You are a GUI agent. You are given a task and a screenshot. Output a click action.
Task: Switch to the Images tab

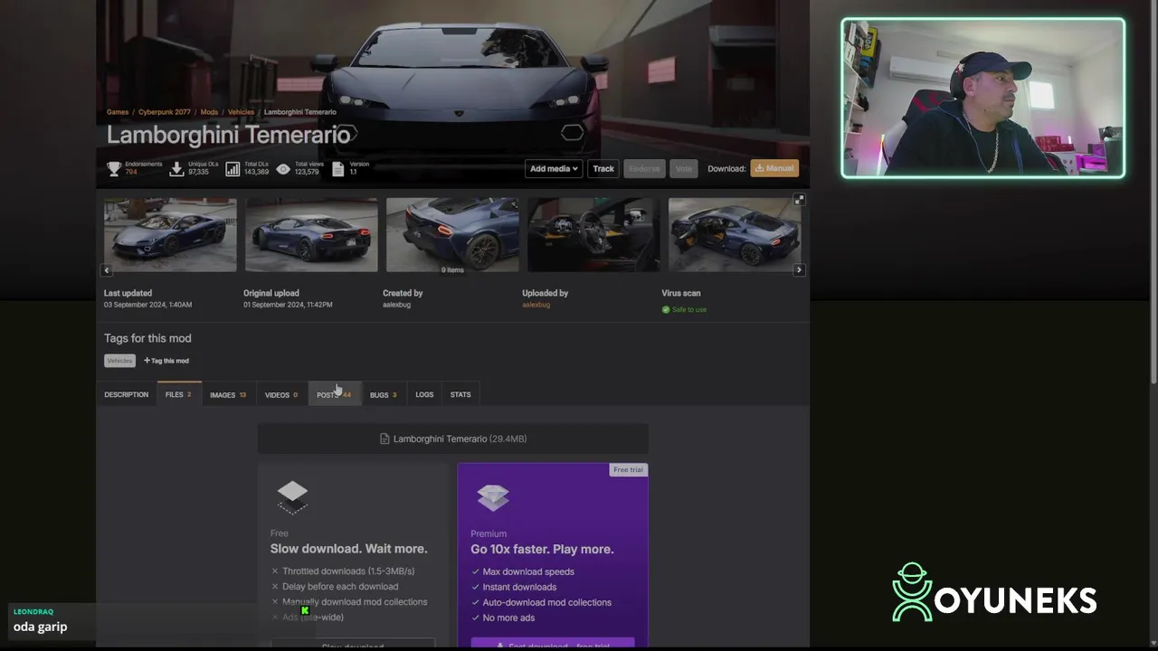[228, 395]
